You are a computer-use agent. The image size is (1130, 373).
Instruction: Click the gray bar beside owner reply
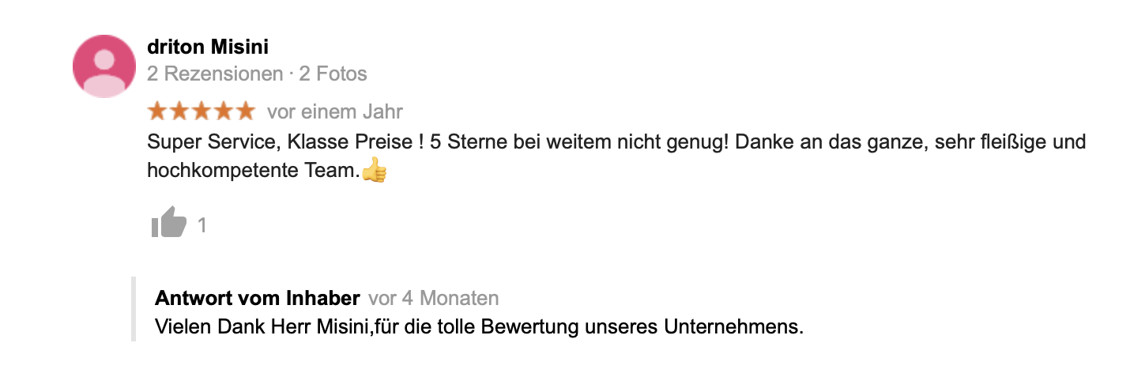pyautogui.click(x=134, y=309)
